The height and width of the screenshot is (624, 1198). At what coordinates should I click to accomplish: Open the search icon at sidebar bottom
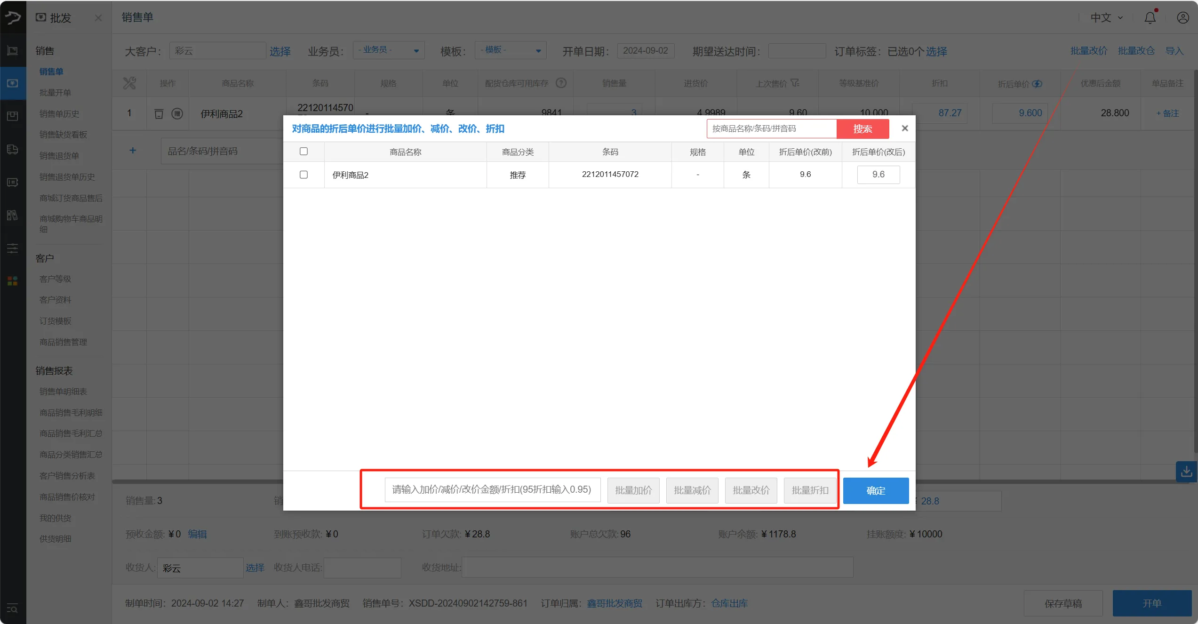click(x=12, y=608)
